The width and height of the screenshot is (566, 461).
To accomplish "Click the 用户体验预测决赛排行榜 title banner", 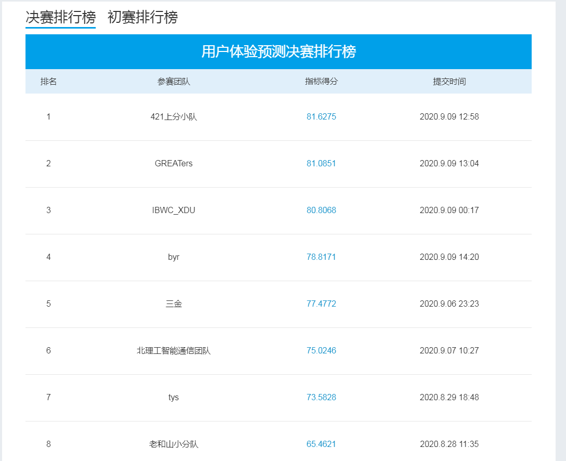I will point(278,52).
